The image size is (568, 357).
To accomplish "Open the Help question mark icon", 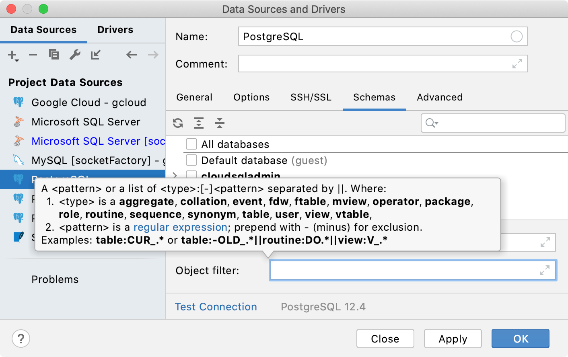I will 21,339.
